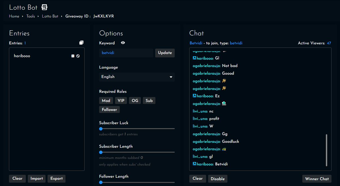Click the badge icon beside haribooo 'Betvidi'
This screenshot has width=340, height=186.
coord(194,164)
